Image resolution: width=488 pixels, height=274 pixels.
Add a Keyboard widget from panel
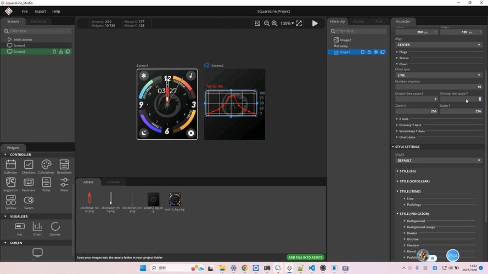tap(29, 182)
